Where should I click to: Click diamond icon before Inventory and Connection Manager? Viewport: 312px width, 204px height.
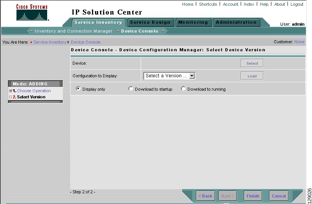pos(31,31)
